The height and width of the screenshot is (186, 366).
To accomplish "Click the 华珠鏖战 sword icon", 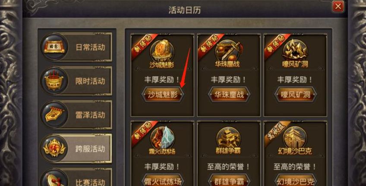I will [228, 50].
